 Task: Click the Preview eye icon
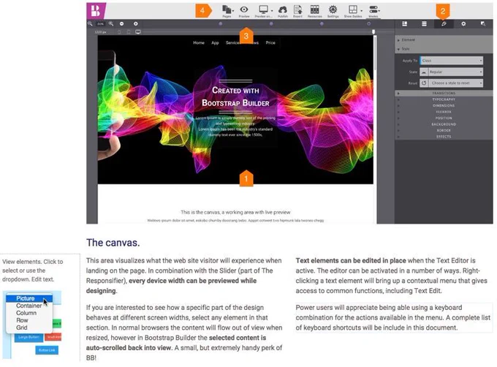point(243,10)
